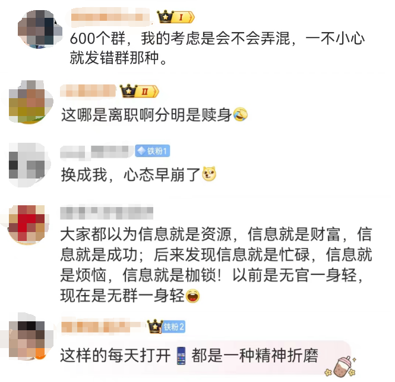Viewport: 395px width, 382px height.
Task: Open the second commenter's pixelated avatar
Action: 31,102
